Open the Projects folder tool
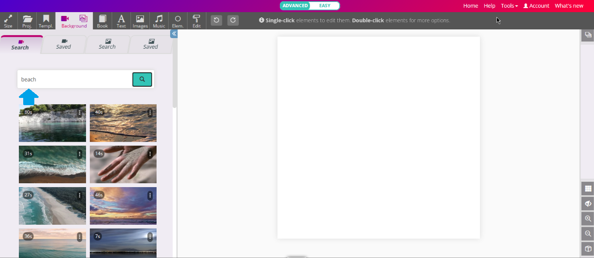This screenshot has width=594, height=258. coord(27,21)
